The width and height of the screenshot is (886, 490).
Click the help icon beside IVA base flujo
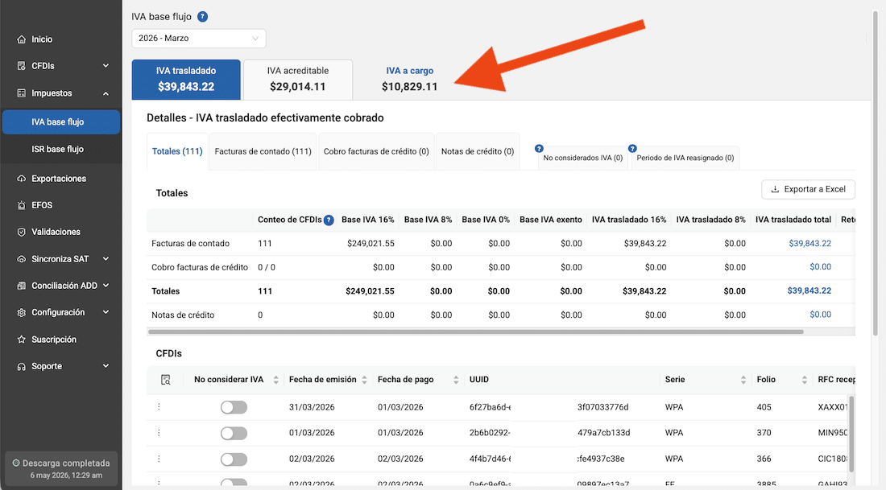202,17
